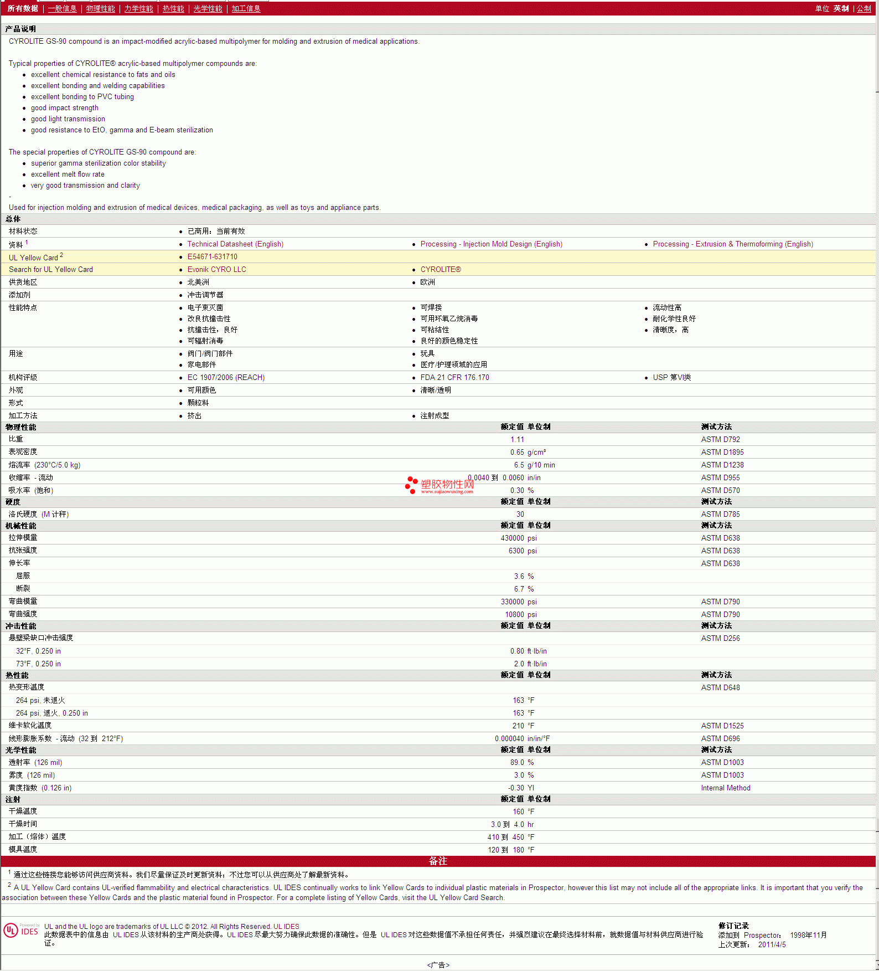The width and height of the screenshot is (879, 971).
Task: Open Processing - Extrusion & Thermoforming link
Action: pyautogui.click(x=733, y=244)
